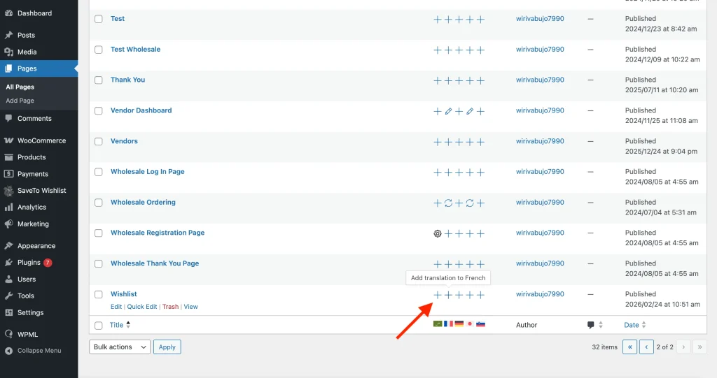Click the Payments dollar icon
Viewport: 717px width, 378px height.
pos(8,174)
